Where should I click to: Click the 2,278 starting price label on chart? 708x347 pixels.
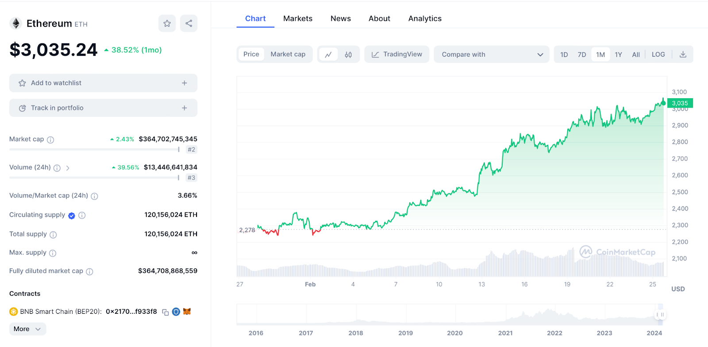tap(247, 230)
